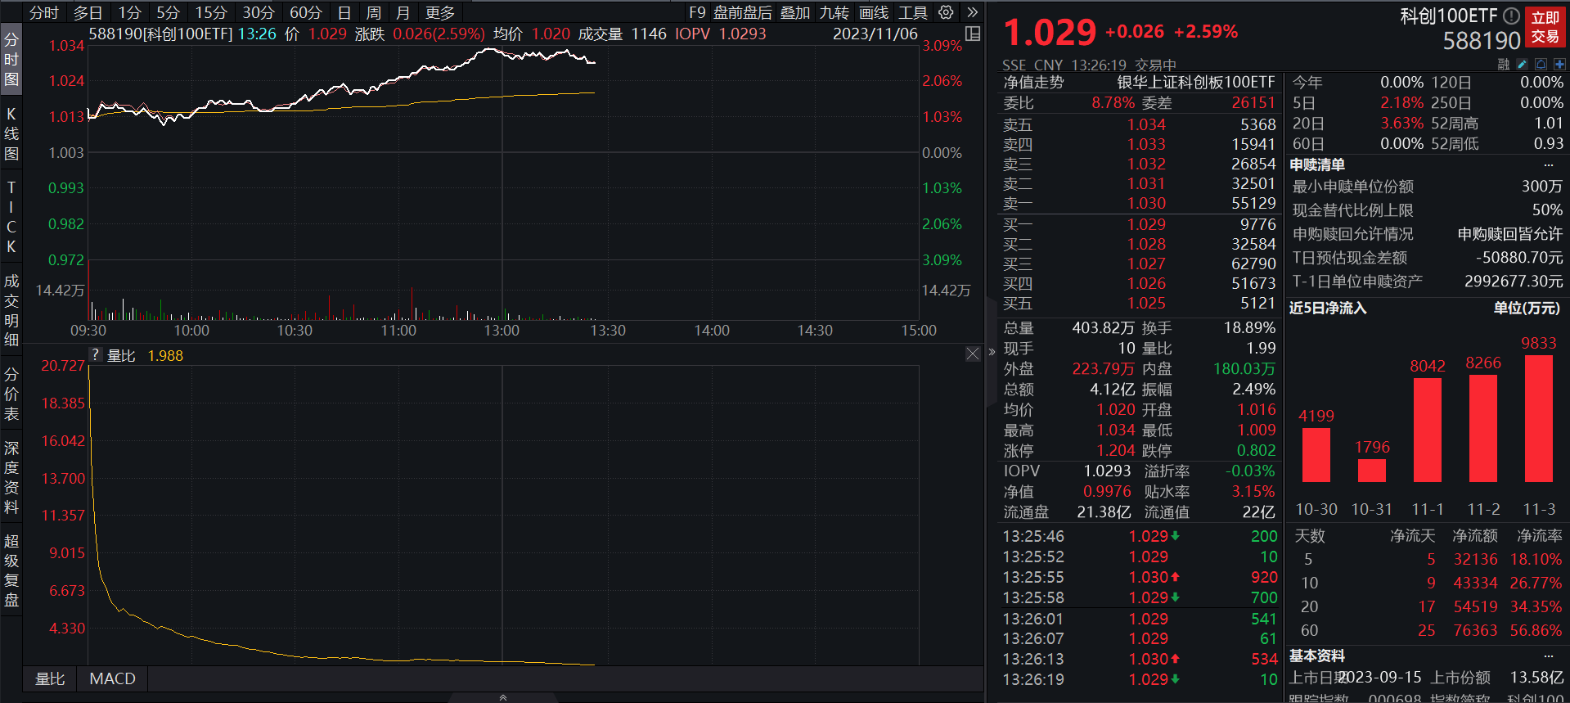Click 委比 value 8.78%
The image size is (1570, 703).
(x=1113, y=103)
